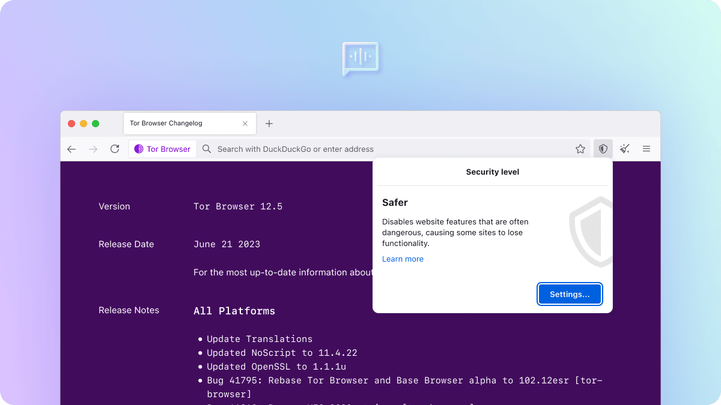Click the red window close button
The width and height of the screenshot is (721, 405).
(71, 124)
